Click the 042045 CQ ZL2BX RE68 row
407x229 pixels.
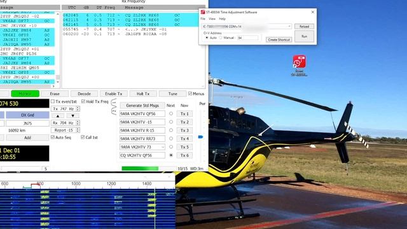point(130,15)
